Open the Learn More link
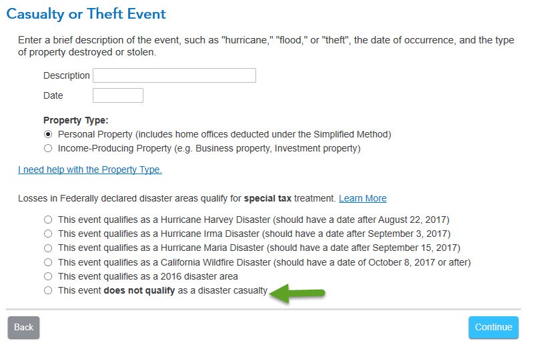This screenshot has height=355, width=545. point(362,198)
